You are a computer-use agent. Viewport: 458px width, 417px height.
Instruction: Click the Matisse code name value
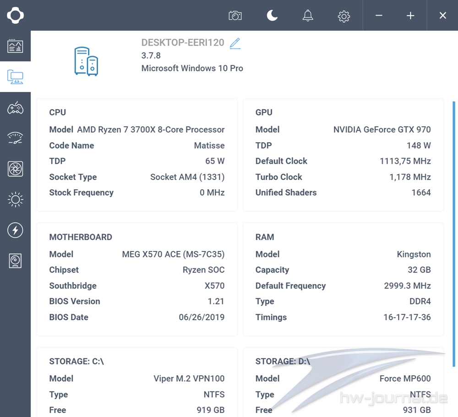click(x=209, y=145)
